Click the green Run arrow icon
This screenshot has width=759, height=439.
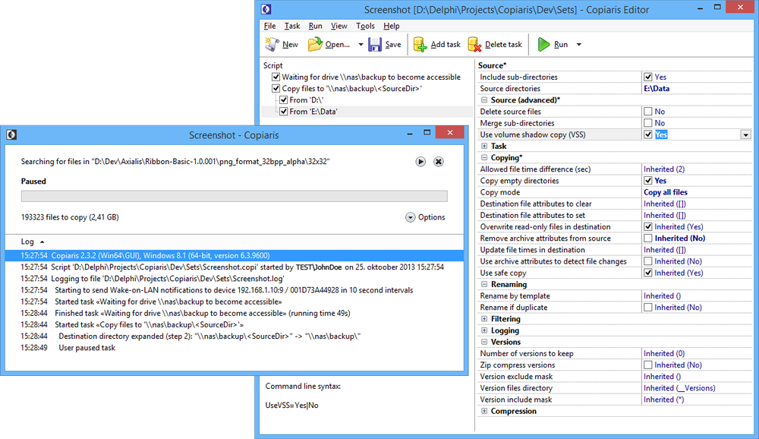click(x=543, y=45)
